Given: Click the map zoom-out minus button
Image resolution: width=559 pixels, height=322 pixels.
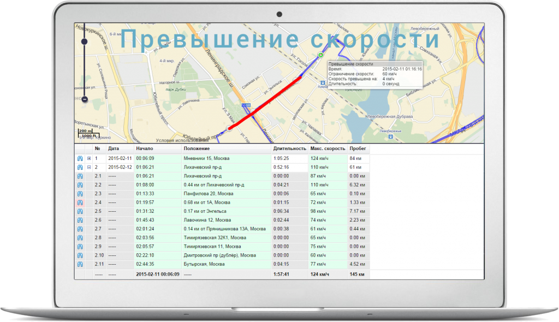Looking at the screenshot, I should (85, 99).
